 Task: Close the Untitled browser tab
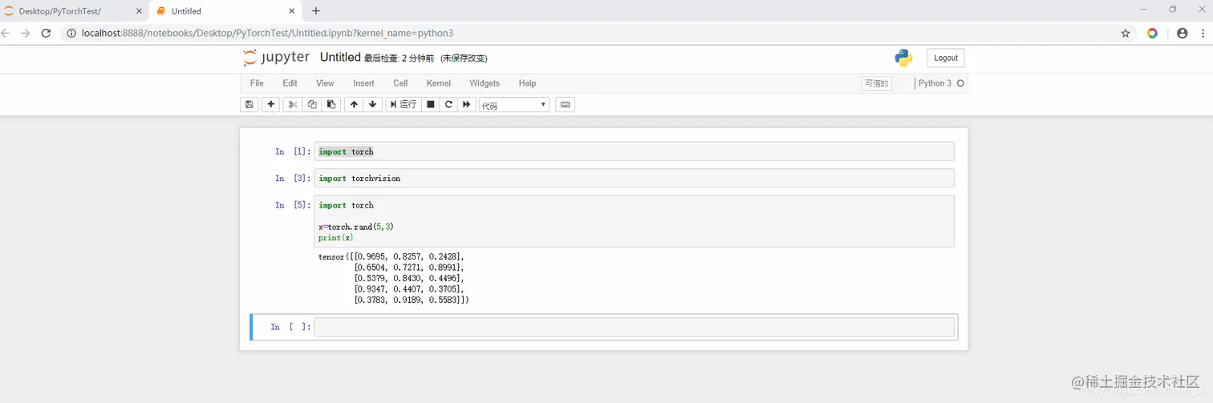tap(292, 11)
